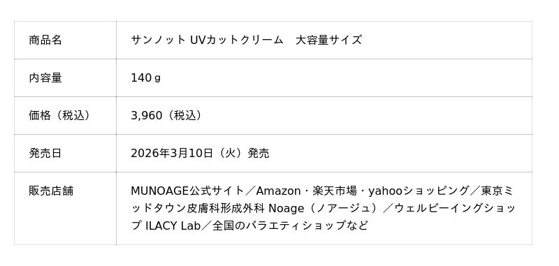The height and width of the screenshot is (266, 559).
Task: Click the 商品名 header cell
Action: point(65,40)
